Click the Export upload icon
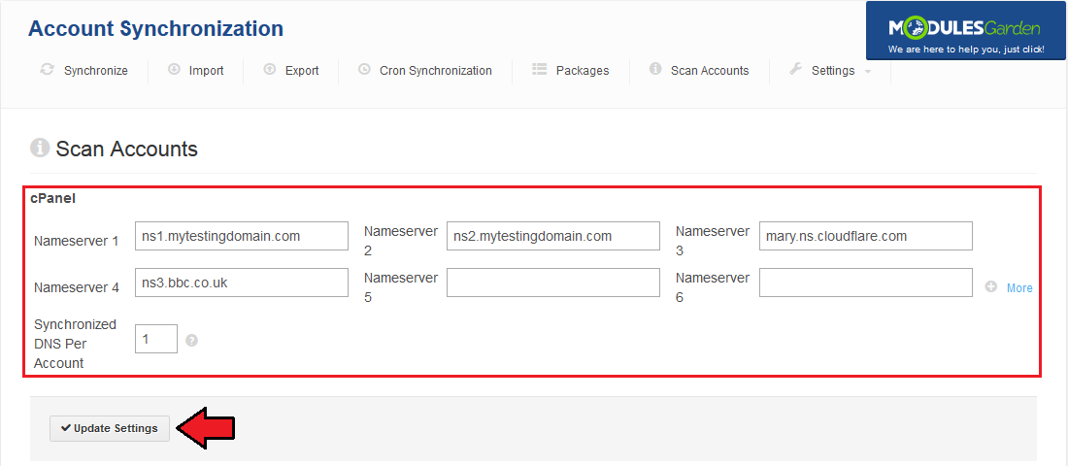This screenshot has width=1068, height=466. coord(269,70)
